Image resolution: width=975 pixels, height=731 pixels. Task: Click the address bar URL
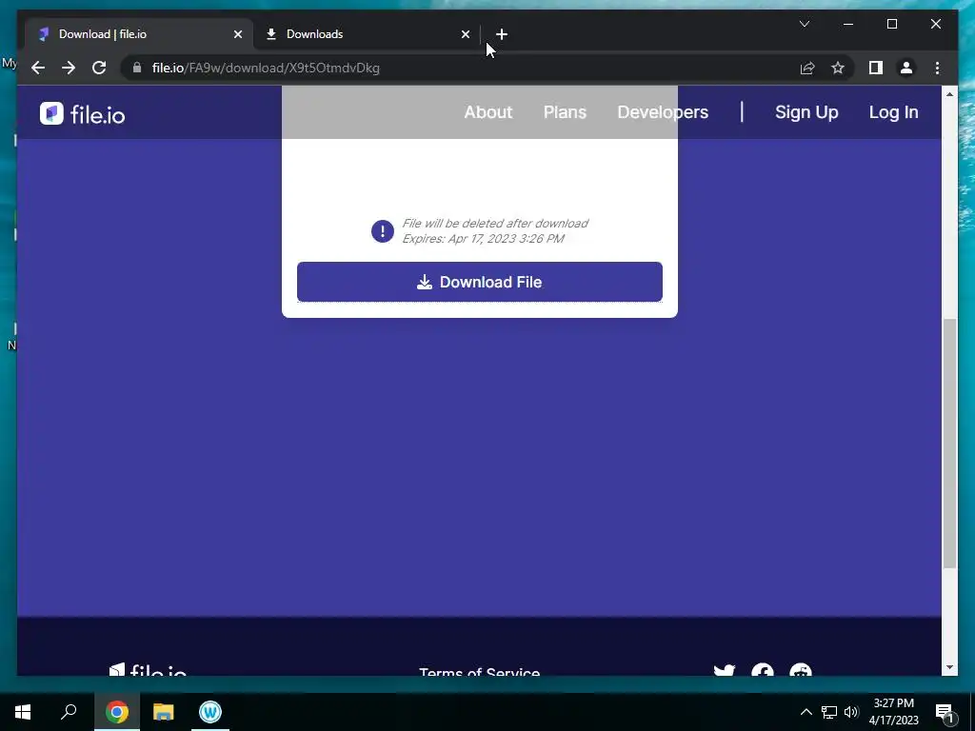pos(266,68)
